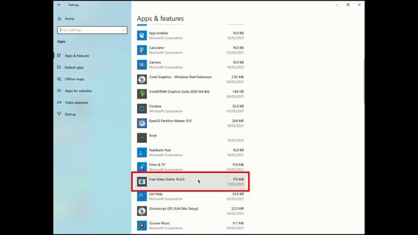Select Corel Graphics - Windows Shell Extension entry
This screenshot has height=235, width=418.
point(190,80)
